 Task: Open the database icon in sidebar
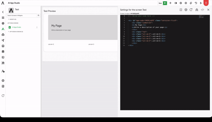pos(3,46)
